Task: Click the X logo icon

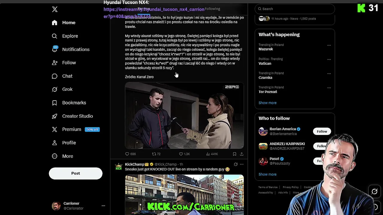Action: (55, 9)
